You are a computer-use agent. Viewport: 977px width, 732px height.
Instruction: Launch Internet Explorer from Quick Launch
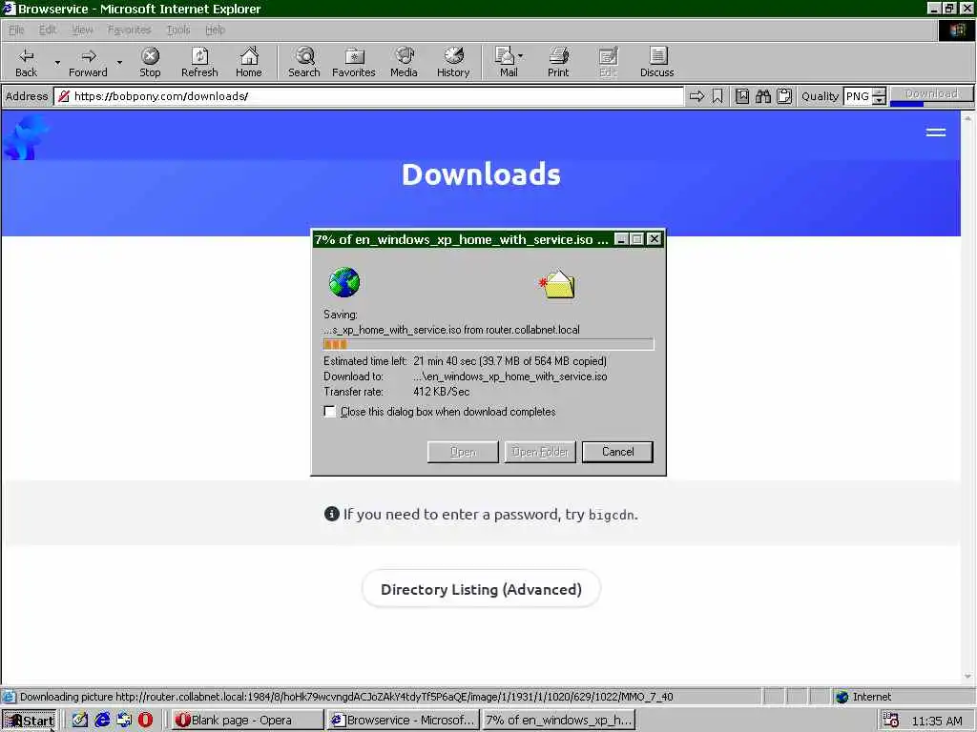(x=102, y=721)
